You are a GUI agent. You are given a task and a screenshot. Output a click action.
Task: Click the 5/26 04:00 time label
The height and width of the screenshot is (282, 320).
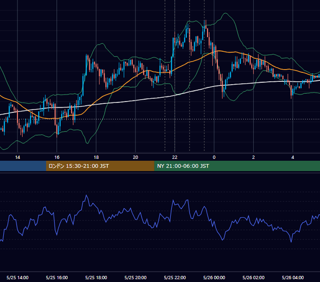tap(293, 277)
